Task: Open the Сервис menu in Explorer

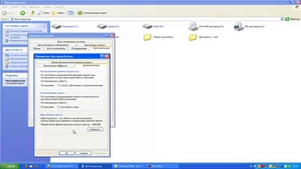Action: [47, 7]
